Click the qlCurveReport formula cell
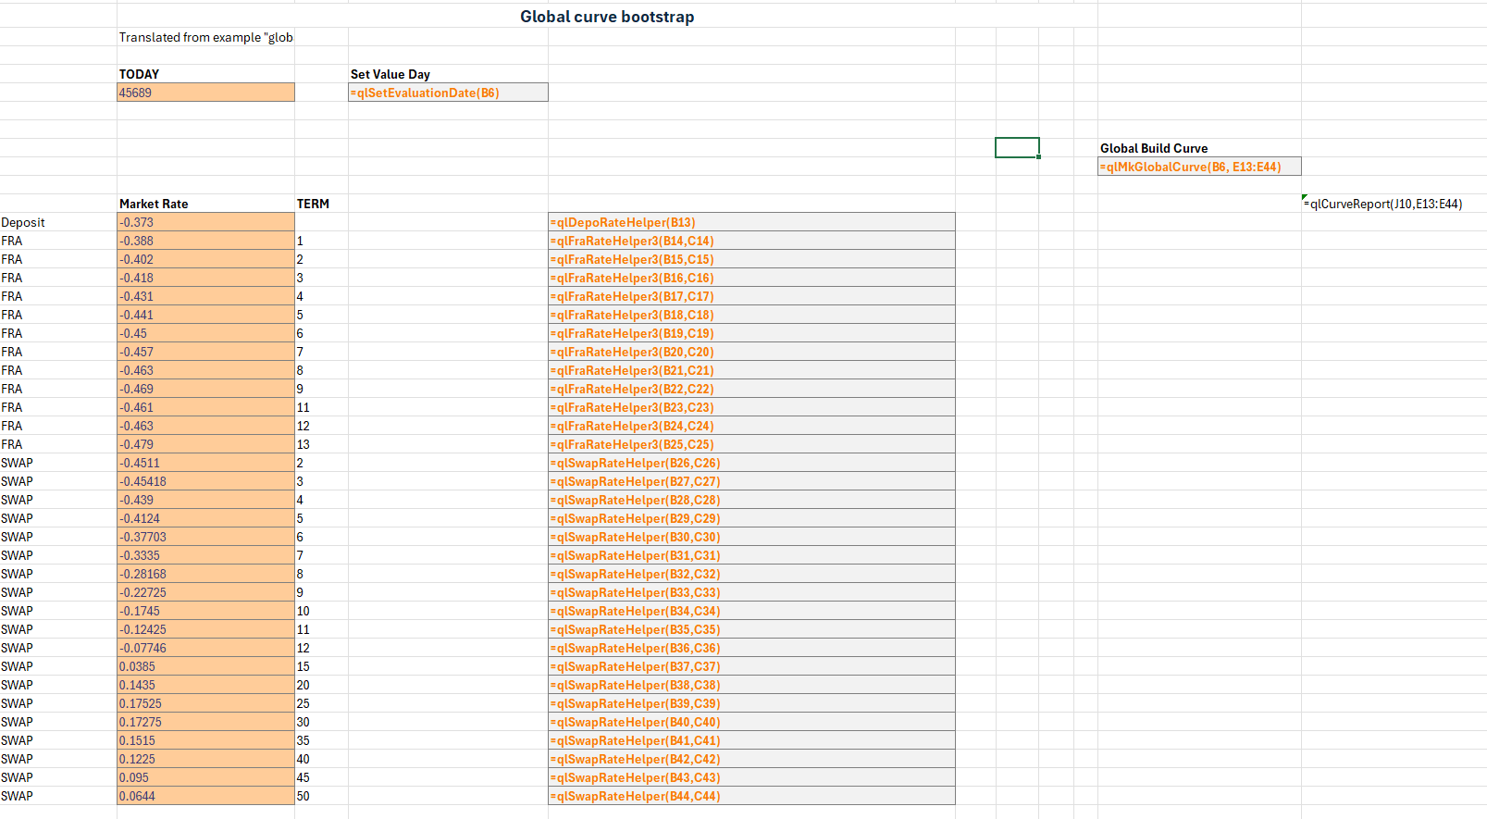1487x819 pixels. click(1383, 204)
